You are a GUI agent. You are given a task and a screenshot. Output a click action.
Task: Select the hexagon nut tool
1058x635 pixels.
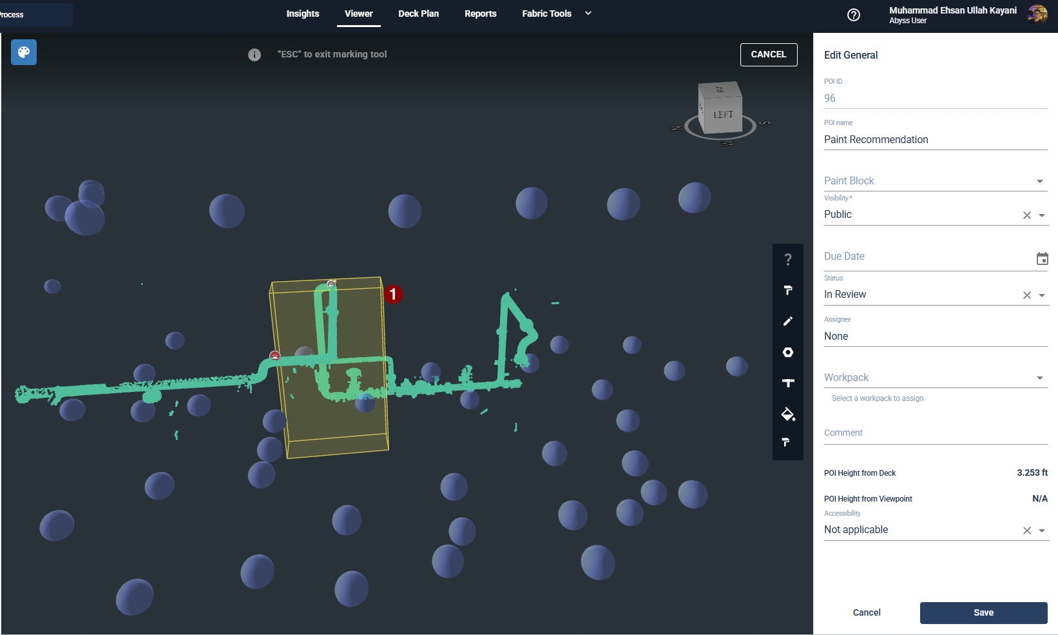click(x=787, y=352)
